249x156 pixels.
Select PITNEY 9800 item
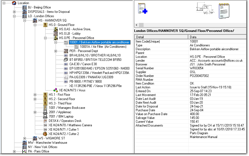(86, 82)
